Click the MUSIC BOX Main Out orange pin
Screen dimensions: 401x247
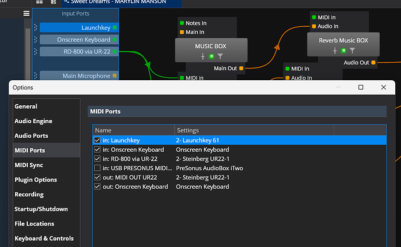point(241,68)
